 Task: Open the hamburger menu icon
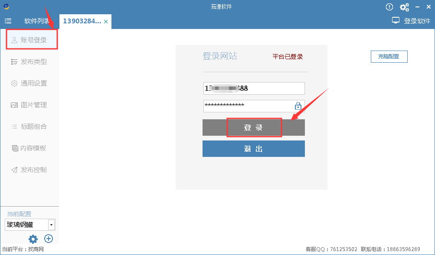pyautogui.click(x=8, y=21)
